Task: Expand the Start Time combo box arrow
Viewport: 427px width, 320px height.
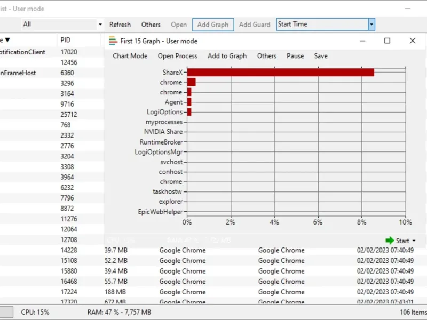Action: [x=371, y=25]
